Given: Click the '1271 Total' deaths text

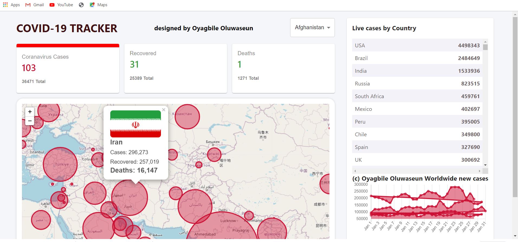Looking at the screenshot, I should point(248,78).
